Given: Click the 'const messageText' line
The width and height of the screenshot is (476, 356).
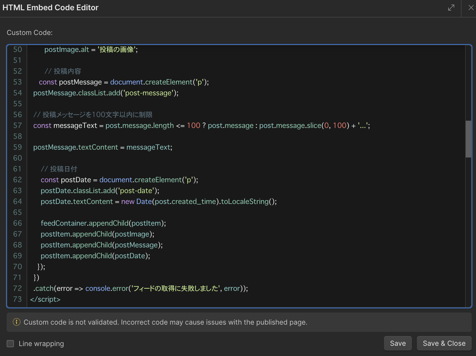Looking at the screenshot, I should click(202, 126).
